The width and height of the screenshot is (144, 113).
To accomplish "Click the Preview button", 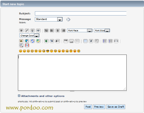I will [x=99, y=107].
